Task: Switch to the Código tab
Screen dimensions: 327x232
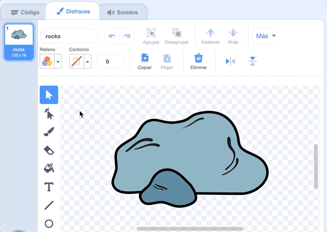Action: pos(25,12)
